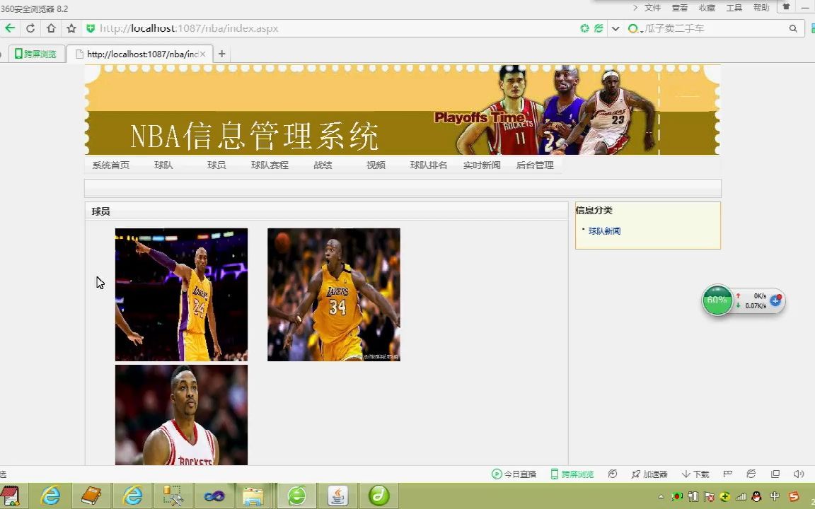Open the search engine dropdown in address bar
The height and width of the screenshot is (509, 815).
point(634,28)
